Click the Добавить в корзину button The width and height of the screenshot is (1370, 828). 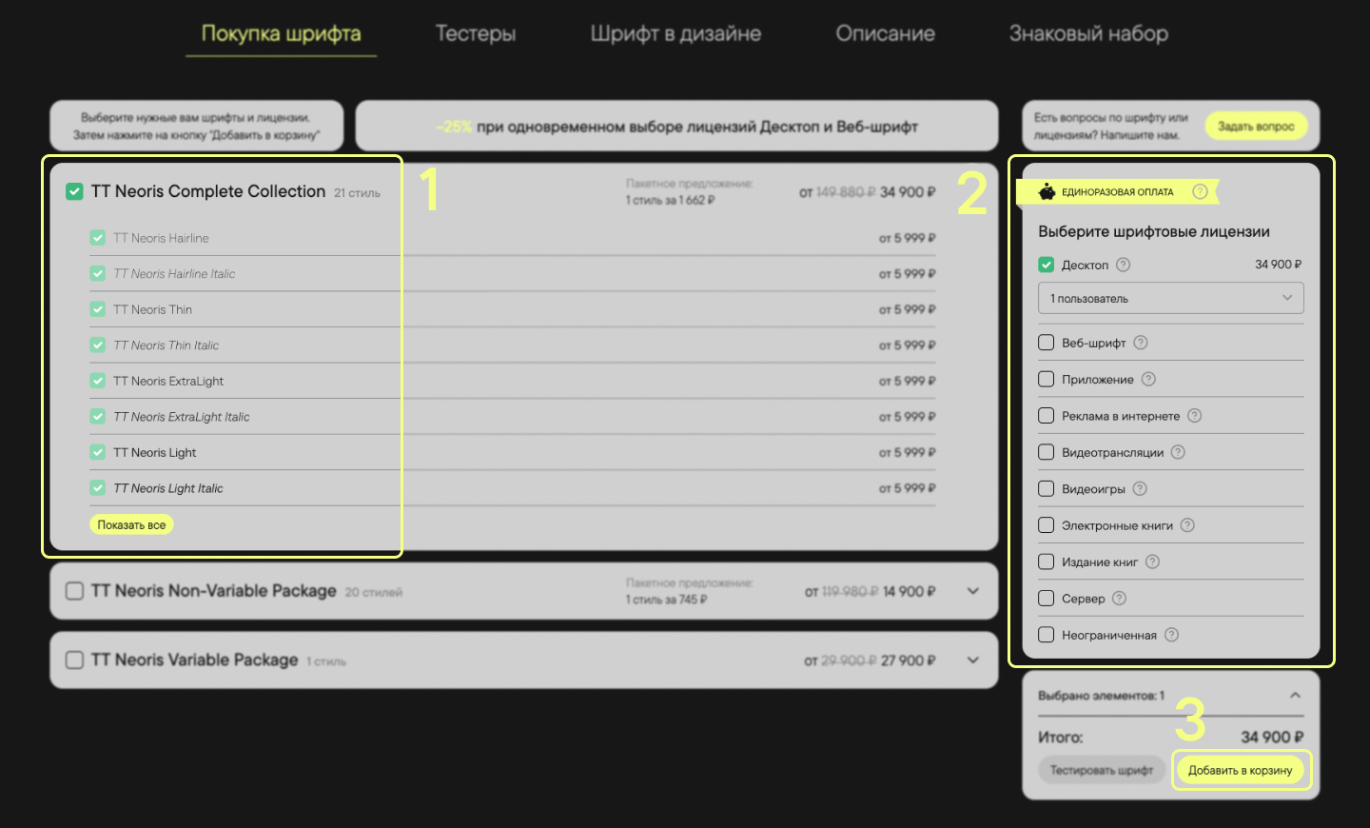coord(1241,770)
